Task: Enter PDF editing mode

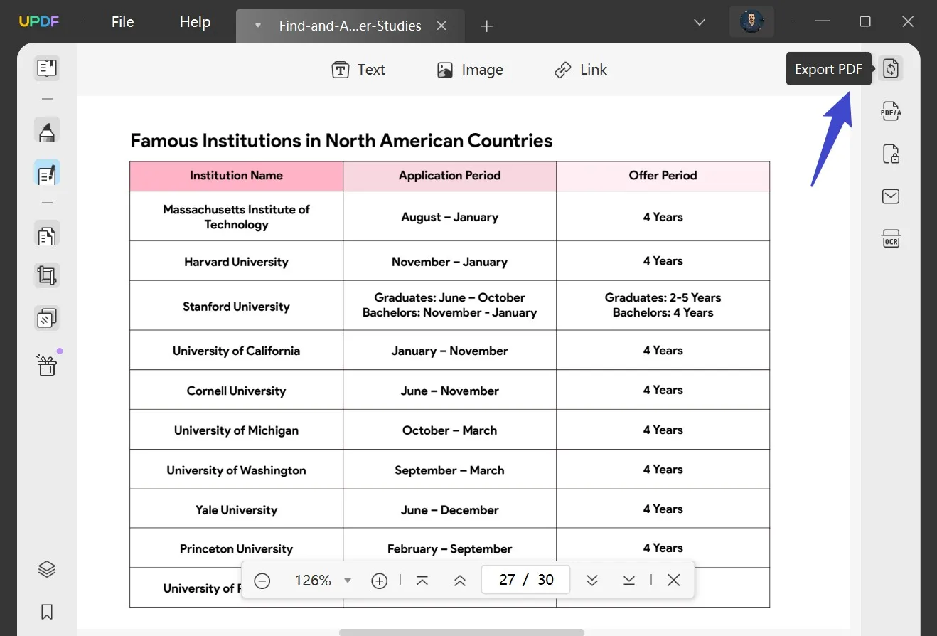Action: 47,172
